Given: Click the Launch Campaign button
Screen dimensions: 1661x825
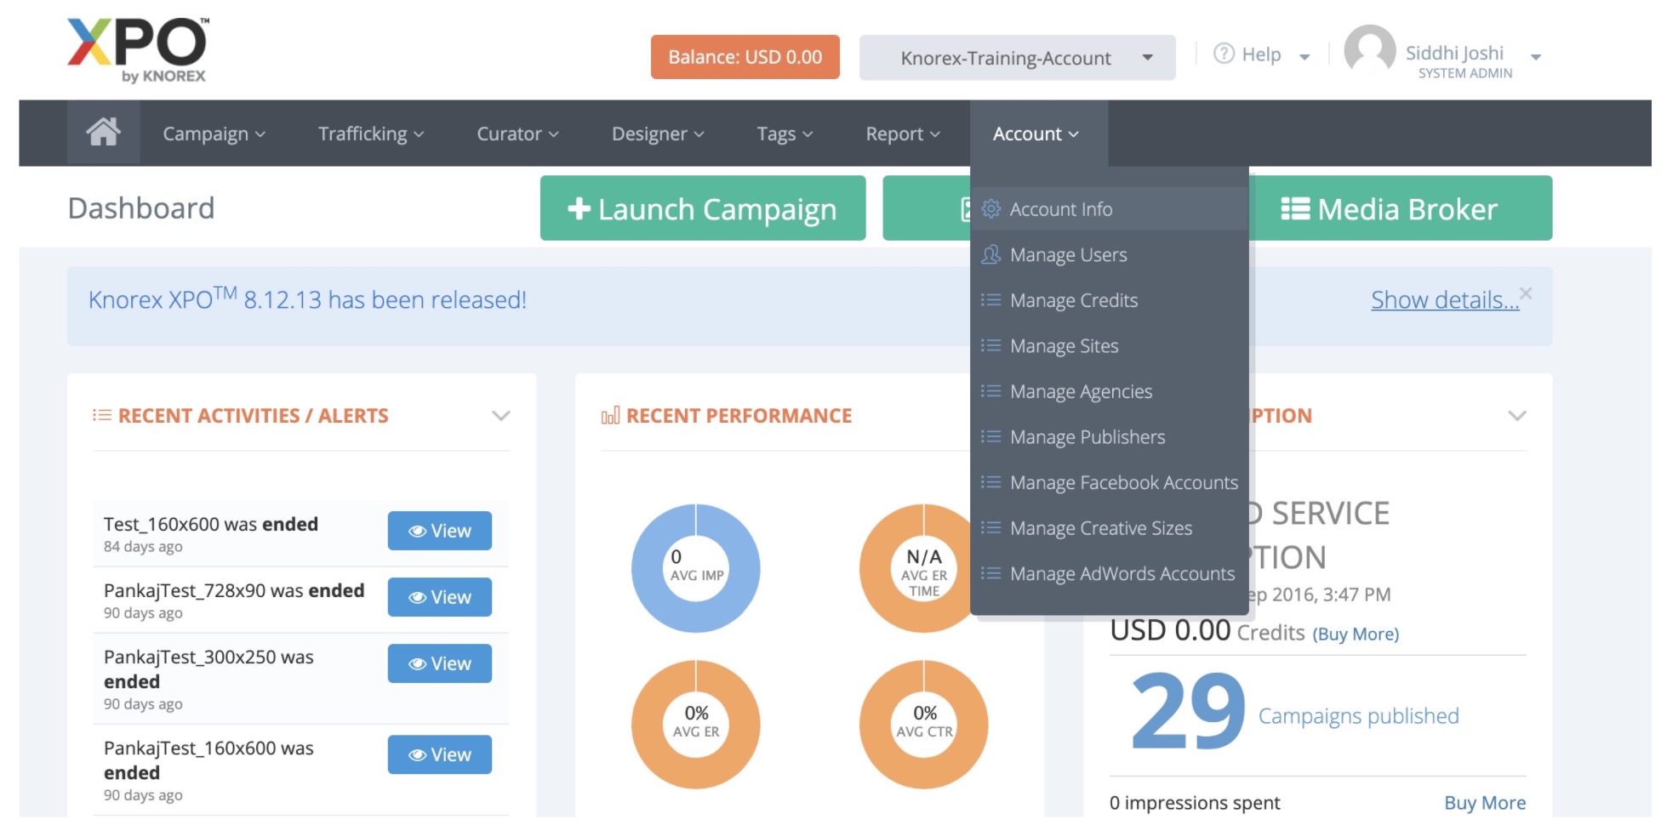Looking at the screenshot, I should point(703,208).
